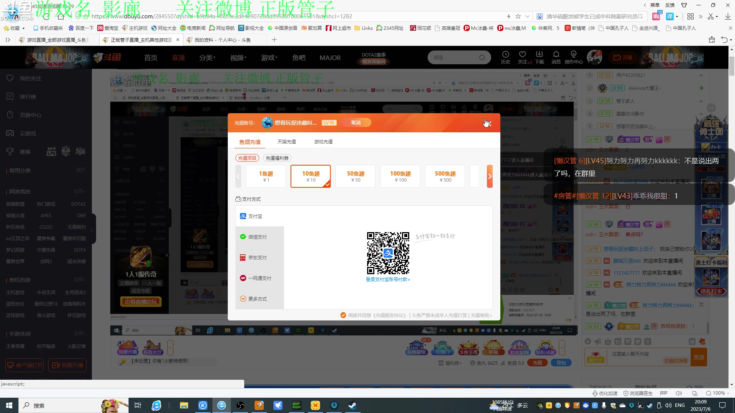Follow the 登录支付宝账号付款 link
Screen dimensions: 735x413
coord(388,280)
